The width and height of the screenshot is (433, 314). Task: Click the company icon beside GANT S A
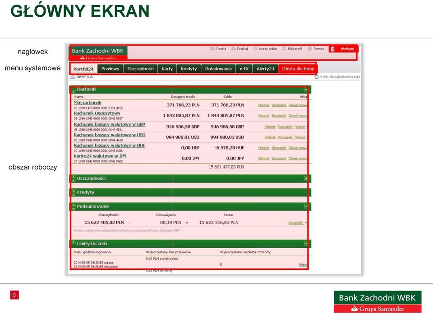point(73,77)
